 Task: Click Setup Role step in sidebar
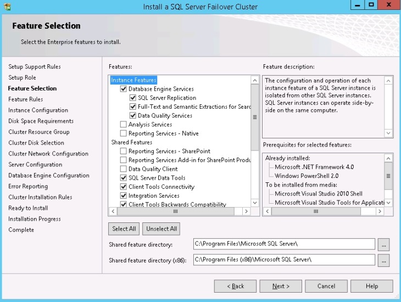point(22,77)
